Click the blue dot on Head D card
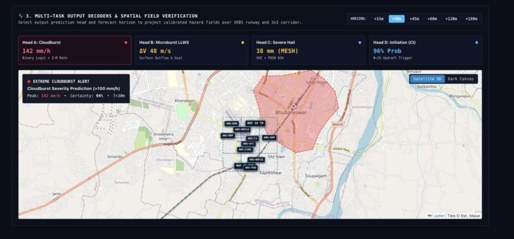 click(x=476, y=43)
